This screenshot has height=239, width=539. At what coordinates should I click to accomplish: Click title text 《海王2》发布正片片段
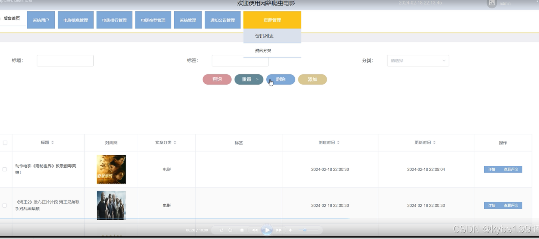47,205
